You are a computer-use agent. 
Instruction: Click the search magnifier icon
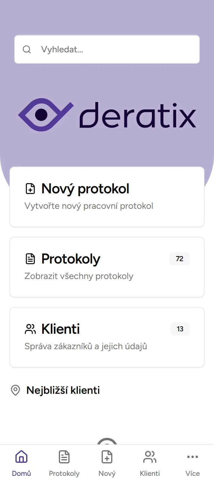point(27,49)
